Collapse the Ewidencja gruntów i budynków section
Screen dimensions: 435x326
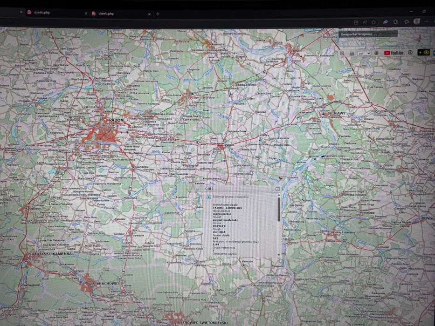(208, 197)
